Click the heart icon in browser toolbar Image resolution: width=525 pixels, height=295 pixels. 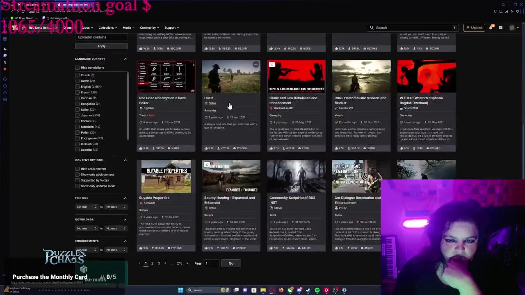pyautogui.click(x=518, y=11)
